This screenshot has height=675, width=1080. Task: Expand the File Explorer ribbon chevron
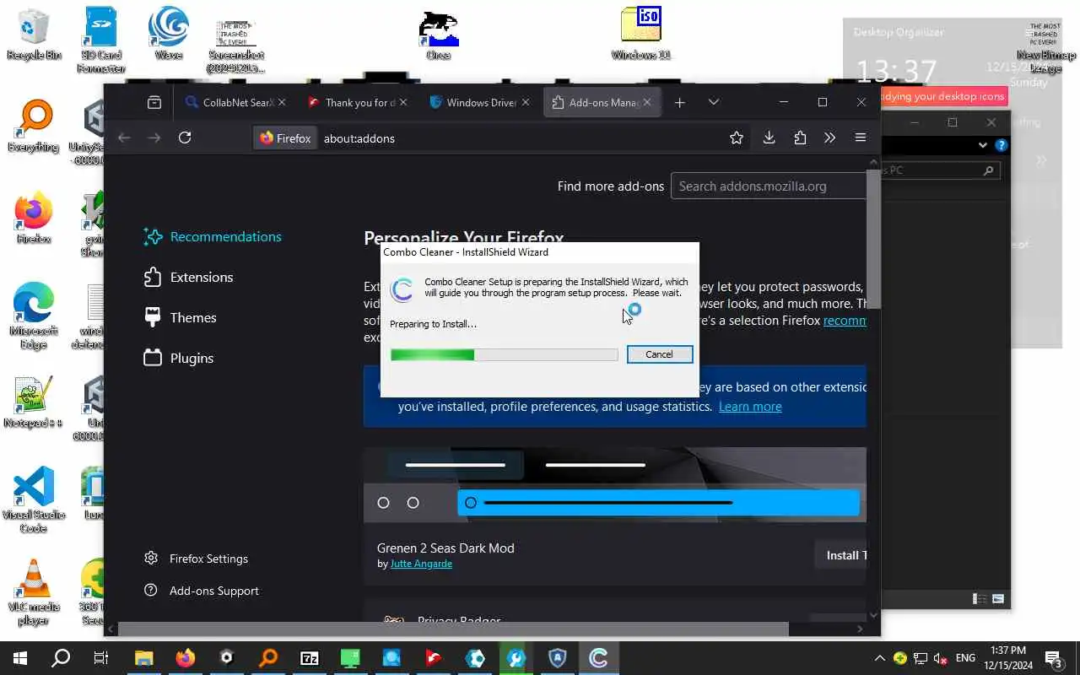click(x=983, y=145)
